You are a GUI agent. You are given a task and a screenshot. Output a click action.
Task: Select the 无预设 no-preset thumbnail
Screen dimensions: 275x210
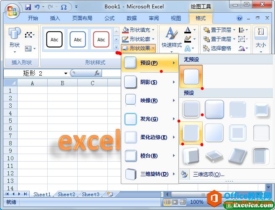pyautogui.click(x=191, y=76)
